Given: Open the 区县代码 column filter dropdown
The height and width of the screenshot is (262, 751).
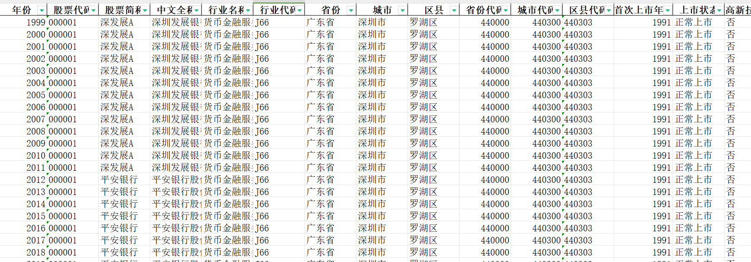Looking at the screenshot, I should (609, 10).
